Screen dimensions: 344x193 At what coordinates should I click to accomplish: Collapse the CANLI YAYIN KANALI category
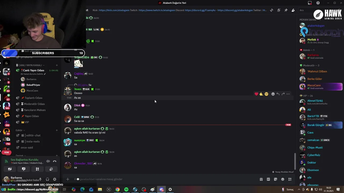(30, 65)
